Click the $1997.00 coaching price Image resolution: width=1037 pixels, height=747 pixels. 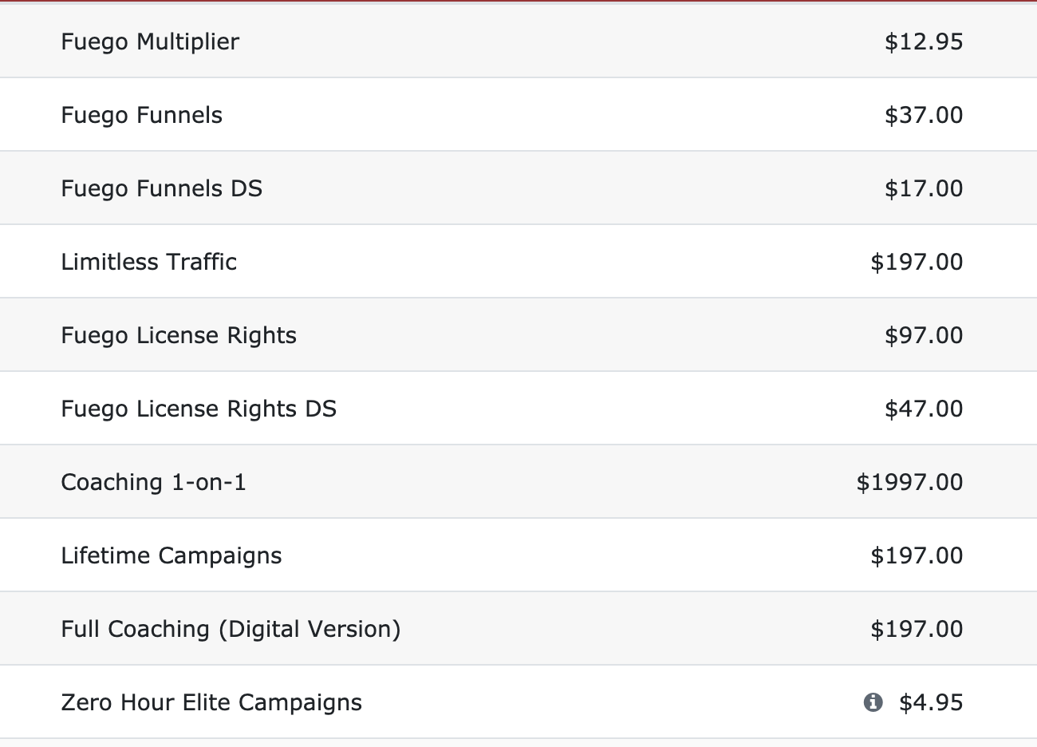pos(910,482)
